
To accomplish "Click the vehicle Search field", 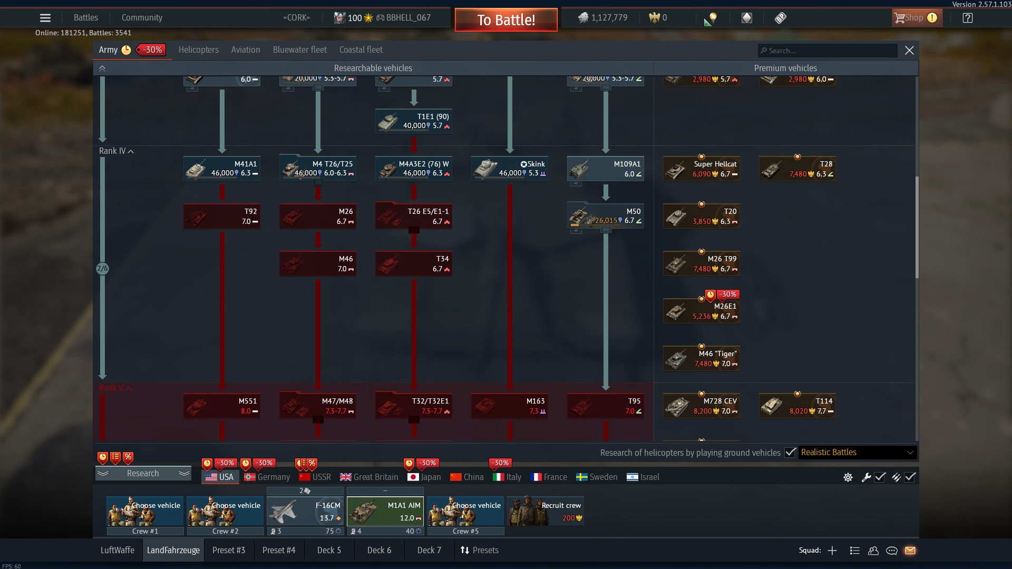I will click(828, 51).
